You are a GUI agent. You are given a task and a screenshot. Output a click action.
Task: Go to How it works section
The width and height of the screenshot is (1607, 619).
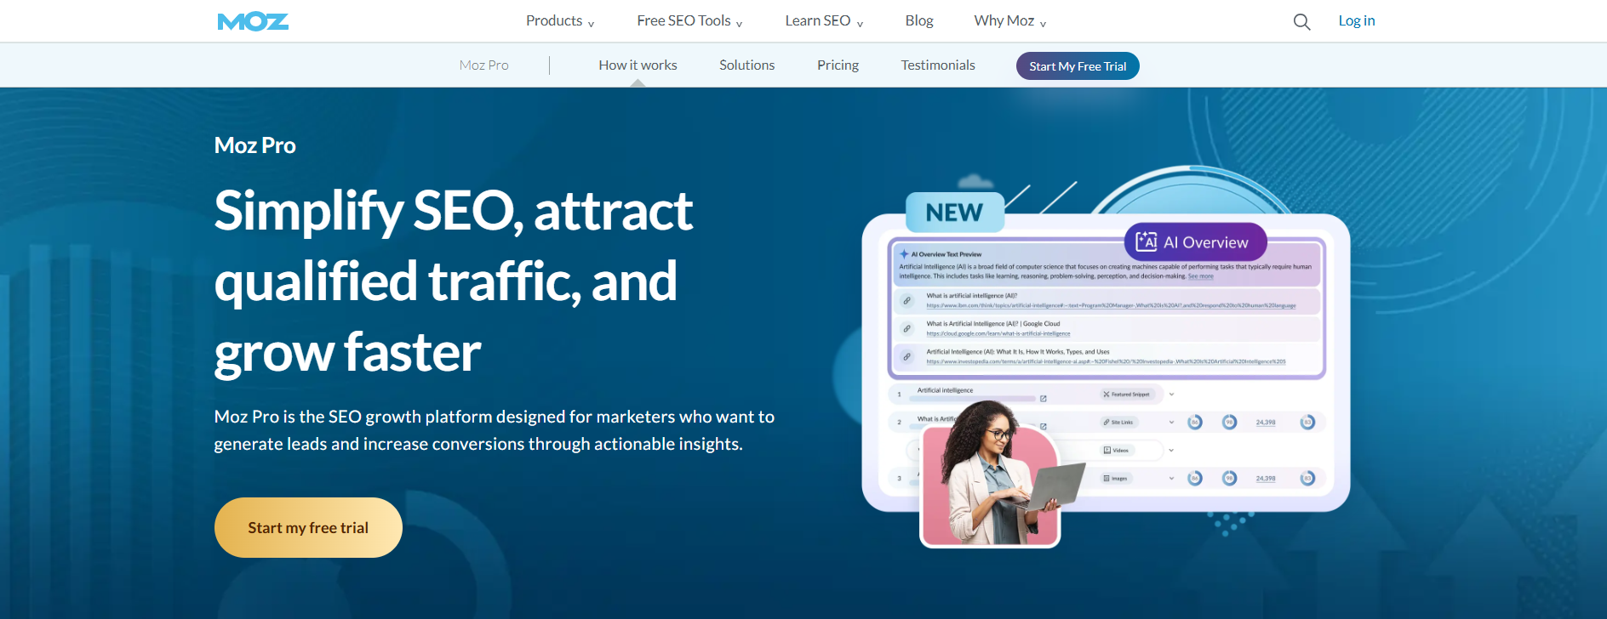tap(638, 65)
